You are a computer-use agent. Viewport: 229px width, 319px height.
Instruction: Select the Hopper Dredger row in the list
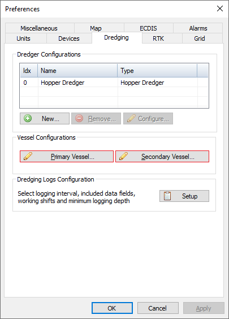point(114,83)
